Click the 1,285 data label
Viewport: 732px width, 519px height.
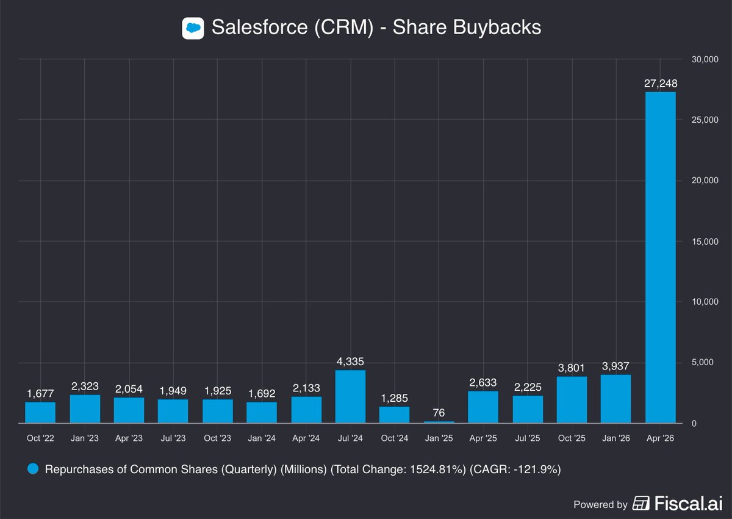(x=395, y=398)
